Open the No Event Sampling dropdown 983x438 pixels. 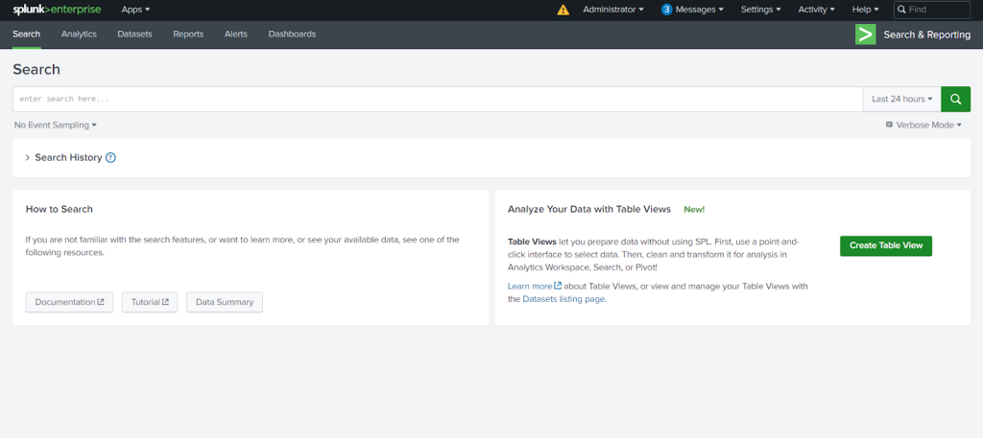click(x=55, y=126)
